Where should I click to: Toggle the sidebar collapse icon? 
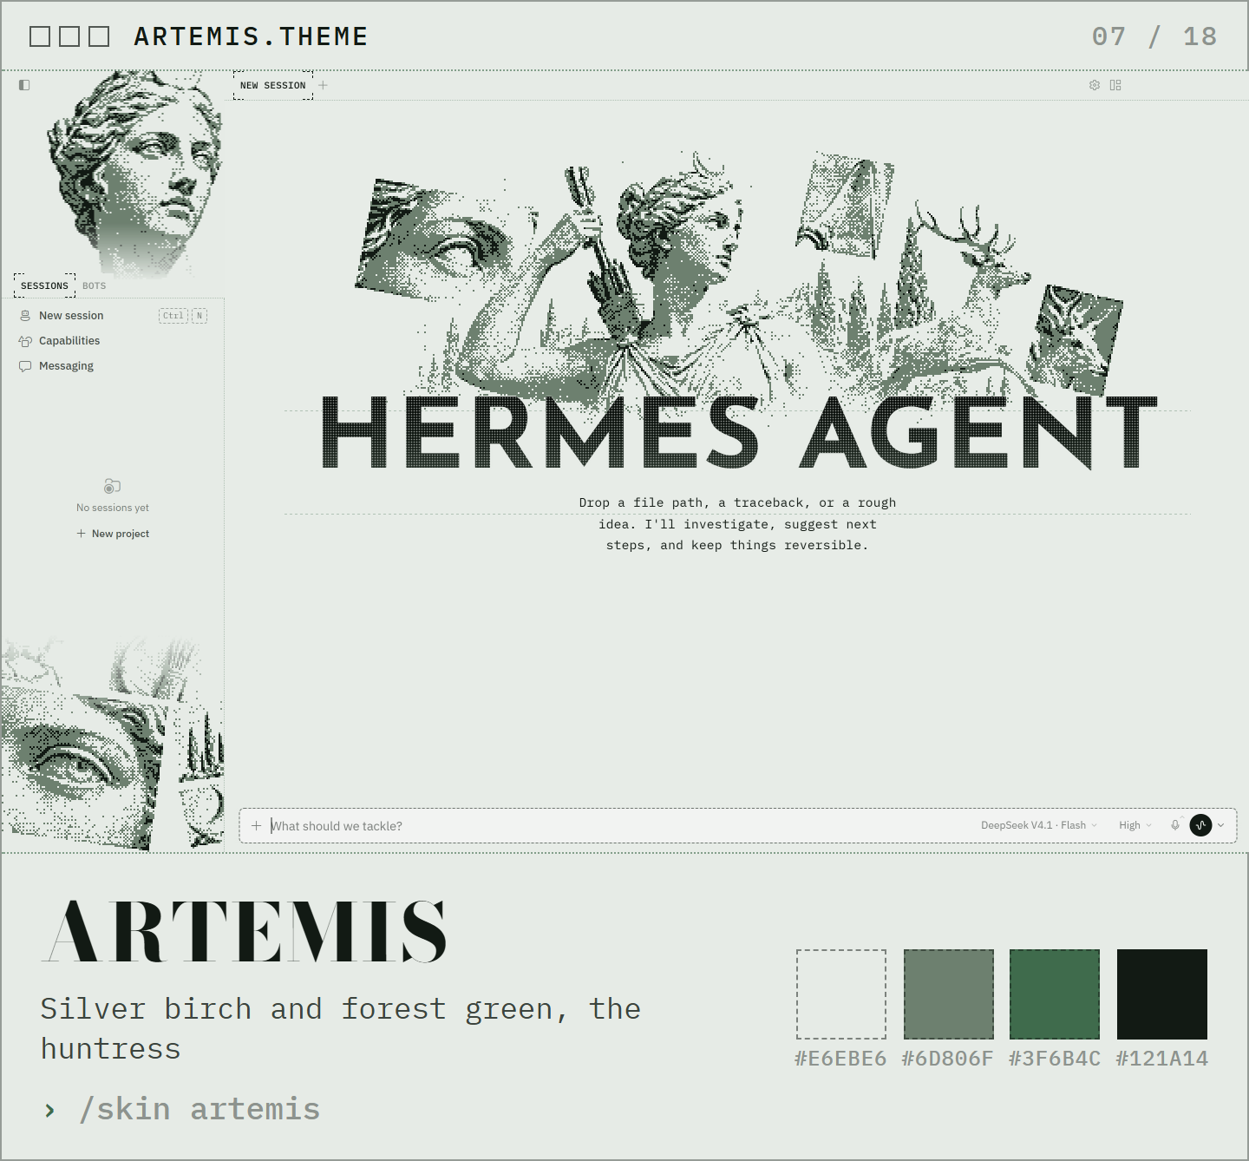pyautogui.click(x=24, y=85)
